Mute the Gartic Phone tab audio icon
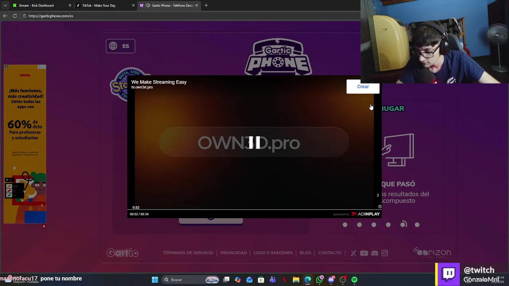Viewport: 509px width, 286px height. click(x=148, y=6)
